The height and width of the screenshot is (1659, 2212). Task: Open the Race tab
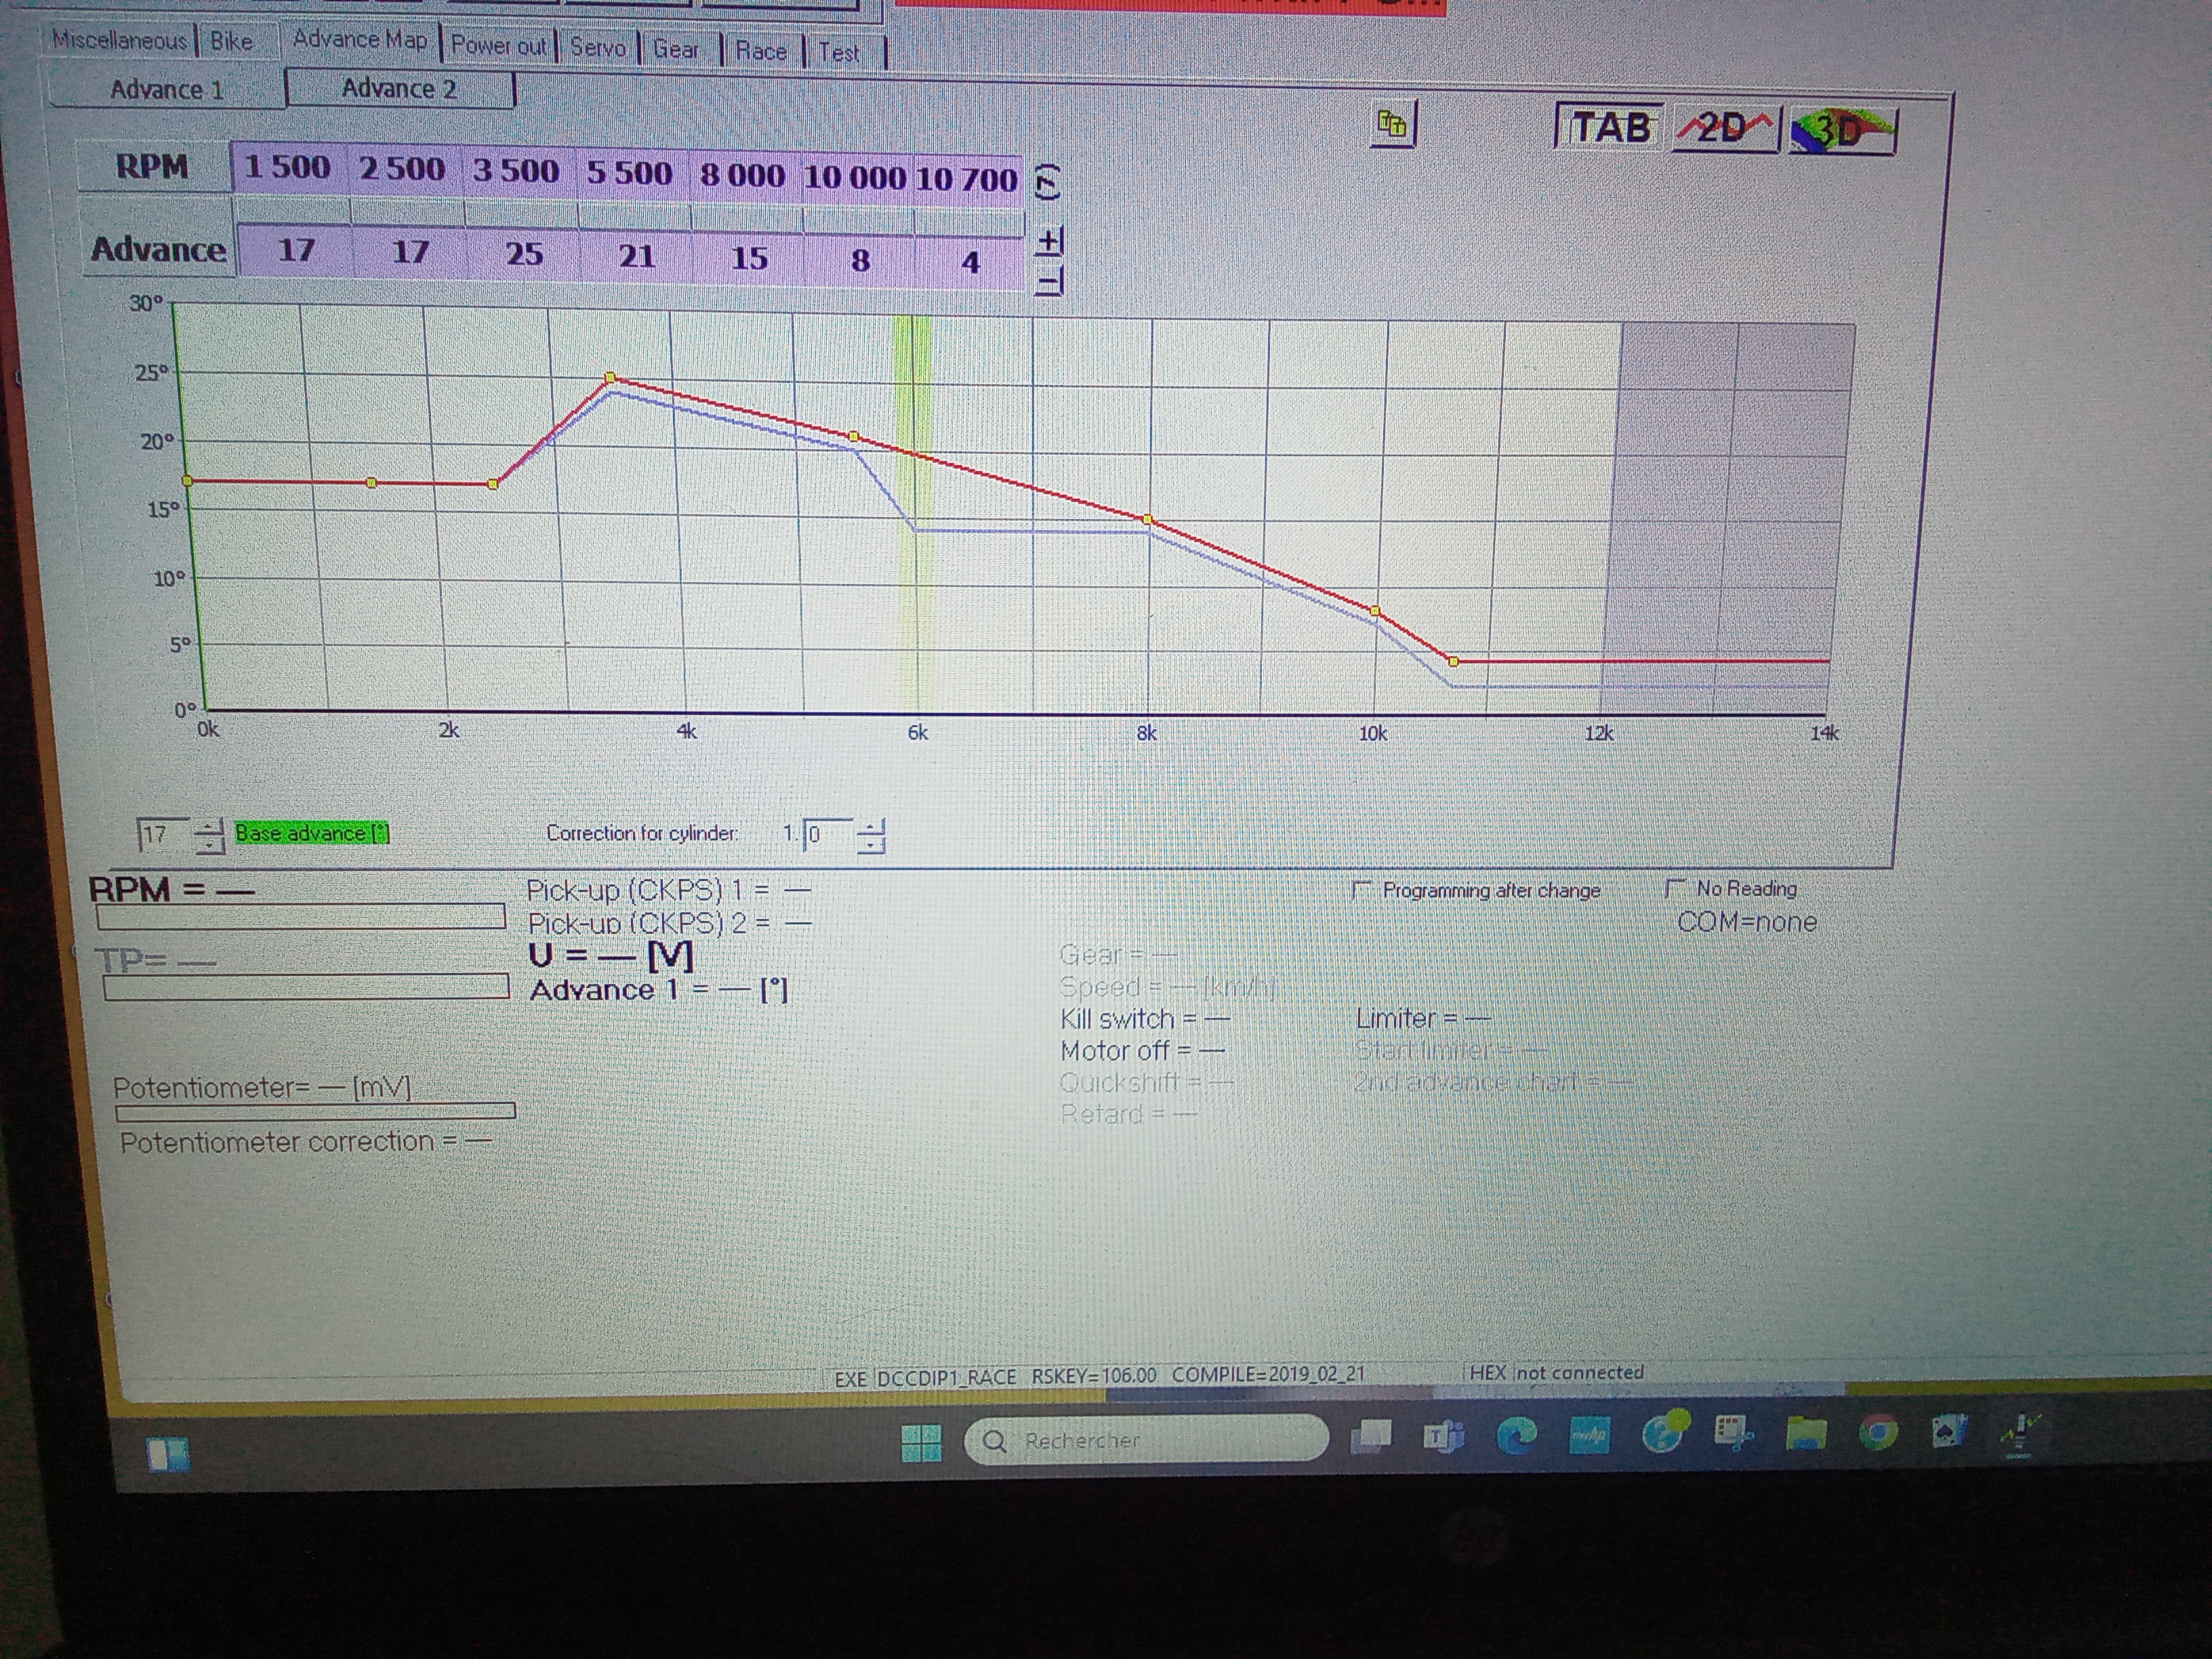pyautogui.click(x=761, y=50)
